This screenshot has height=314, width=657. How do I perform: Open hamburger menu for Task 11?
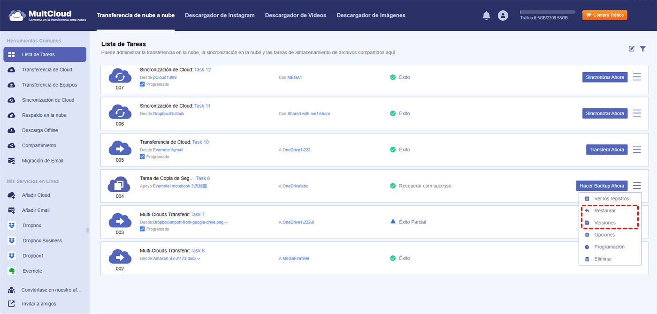[637, 113]
